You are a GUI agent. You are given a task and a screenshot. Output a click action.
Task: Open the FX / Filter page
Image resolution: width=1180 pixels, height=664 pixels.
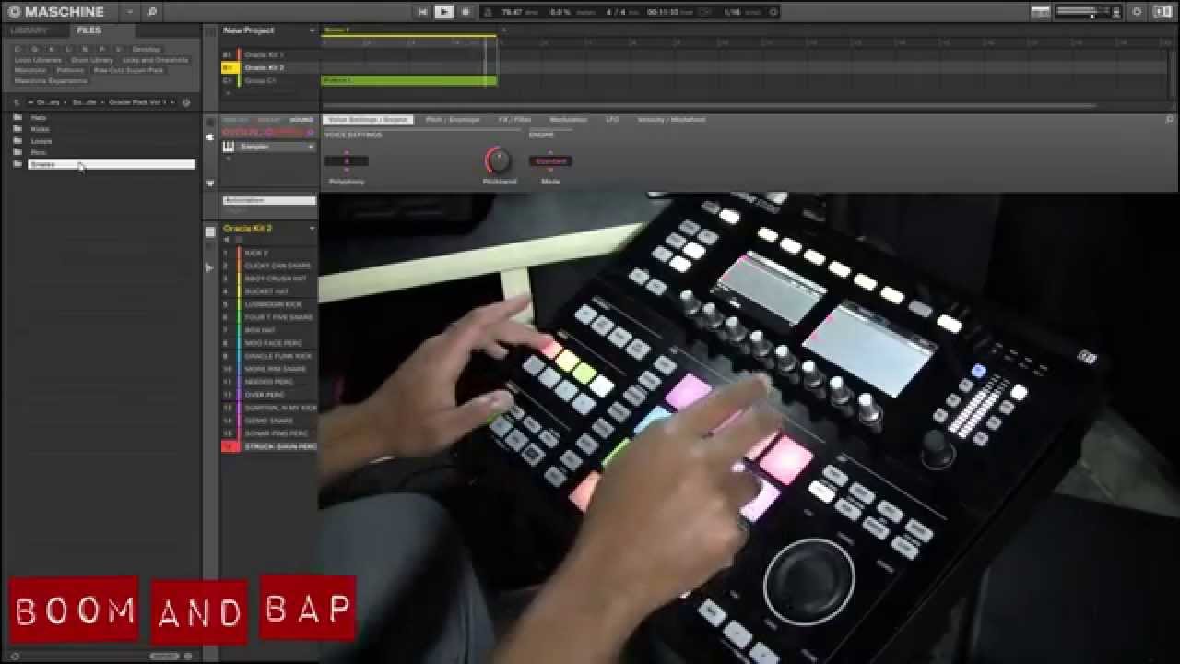515,120
